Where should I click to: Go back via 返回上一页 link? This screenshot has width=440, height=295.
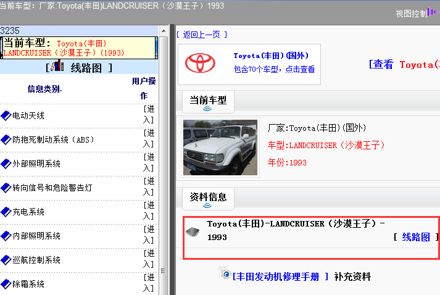tap(202, 35)
